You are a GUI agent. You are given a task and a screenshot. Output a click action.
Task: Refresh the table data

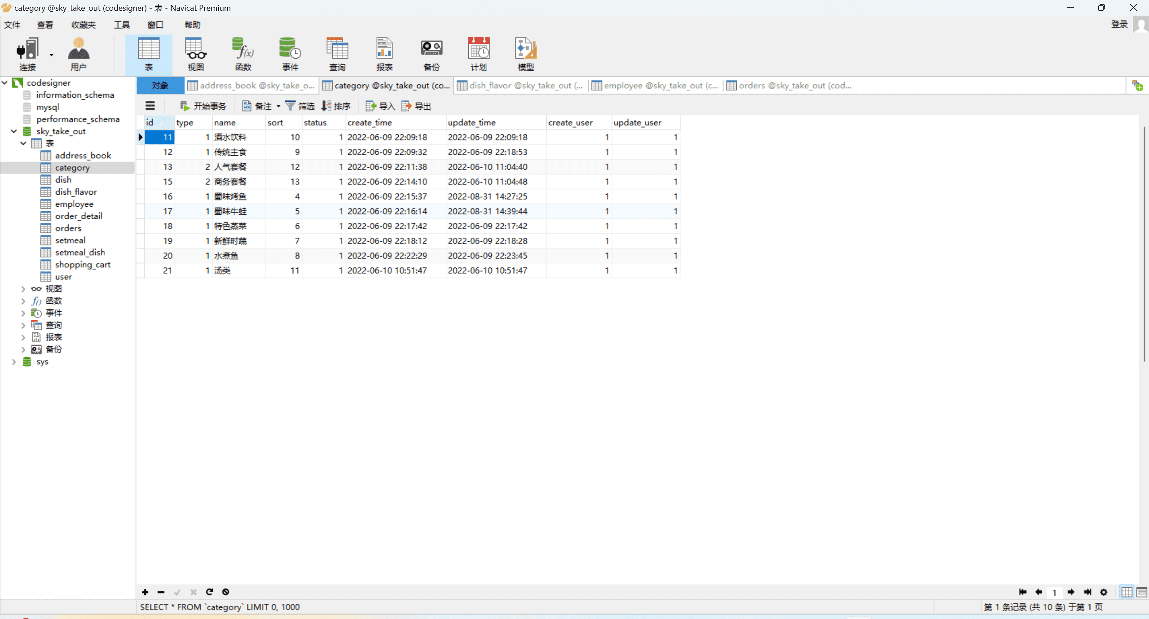[x=209, y=592]
